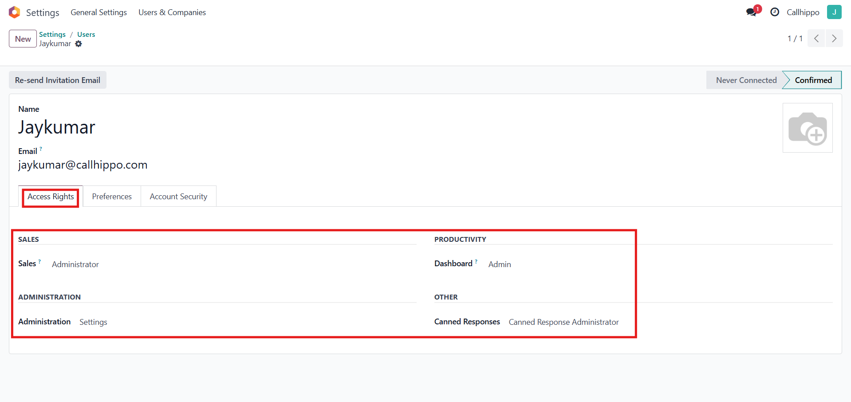Open the Administration Settings dropdown
The image size is (851, 402).
[93, 322]
